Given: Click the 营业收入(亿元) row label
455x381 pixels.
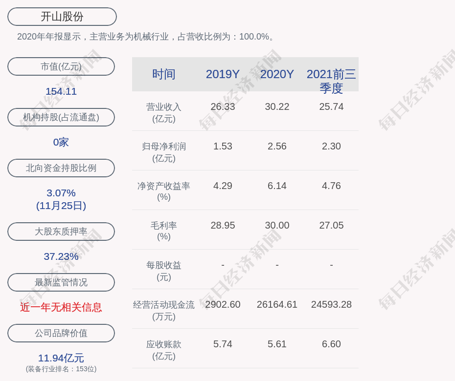Looking at the screenshot, I should pos(164,113).
